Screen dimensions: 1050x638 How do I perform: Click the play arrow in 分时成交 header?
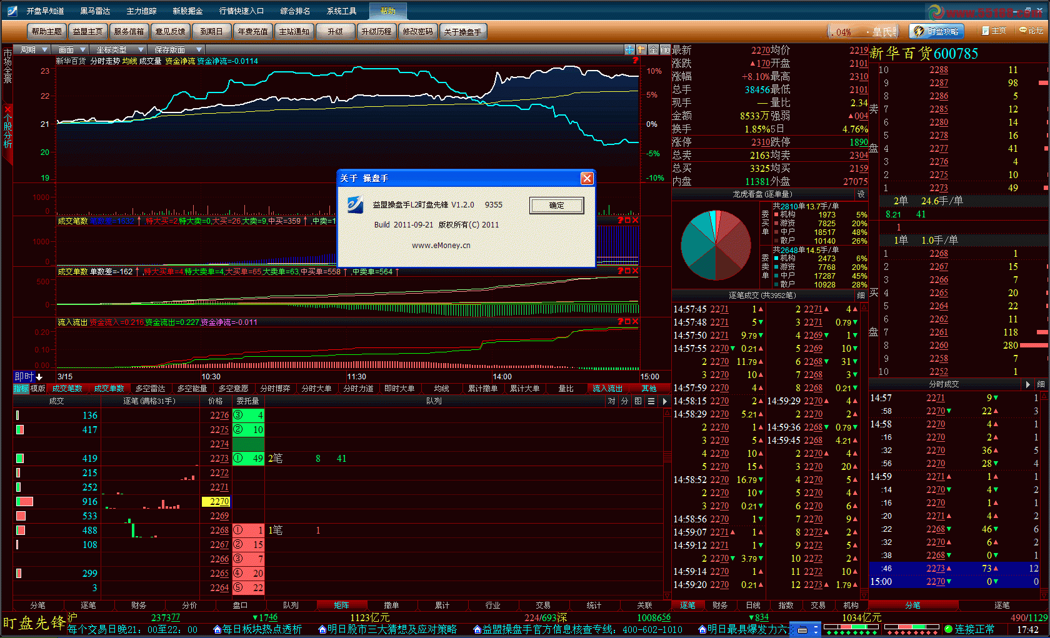[1027, 384]
